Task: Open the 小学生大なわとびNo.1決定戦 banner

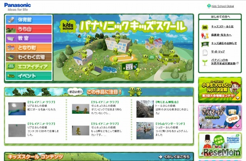Action: click(x=220, y=90)
